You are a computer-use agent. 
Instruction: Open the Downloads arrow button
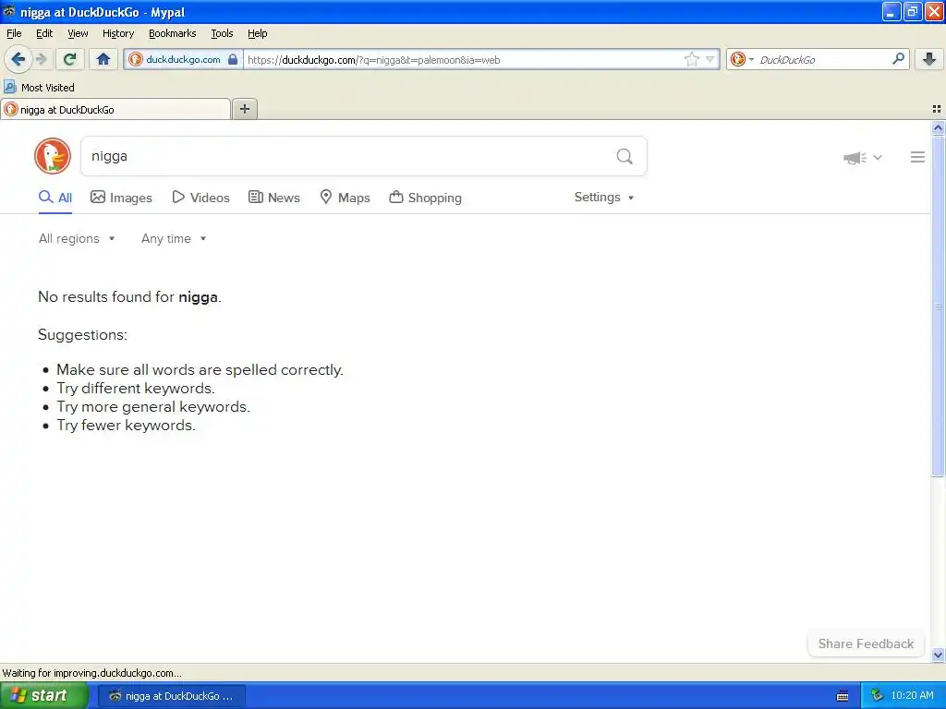click(929, 59)
